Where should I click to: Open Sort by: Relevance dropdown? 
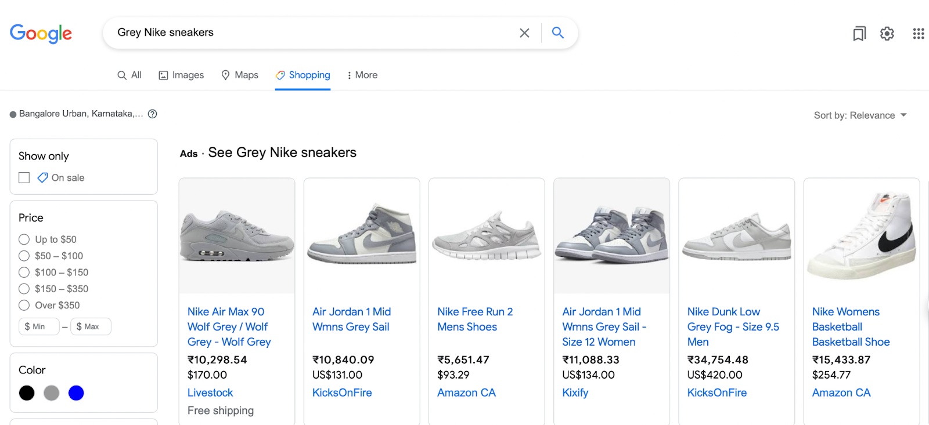(x=860, y=115)
